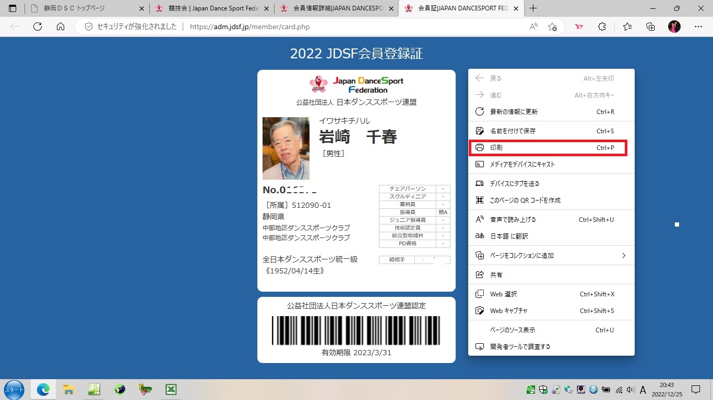
Task: Close the 競技会 Japan Dance Sport tab
Action: tap(267, 8)
